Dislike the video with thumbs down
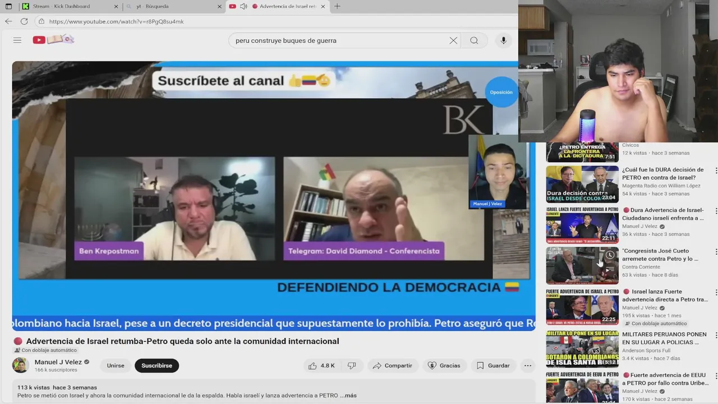Screen dimensions: 718x404 (352, 366)
